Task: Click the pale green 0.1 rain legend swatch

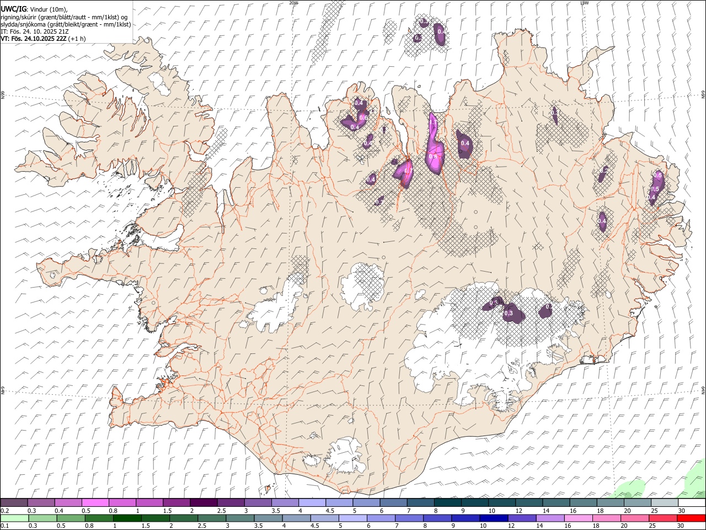Action: click(x=14, y=518)
